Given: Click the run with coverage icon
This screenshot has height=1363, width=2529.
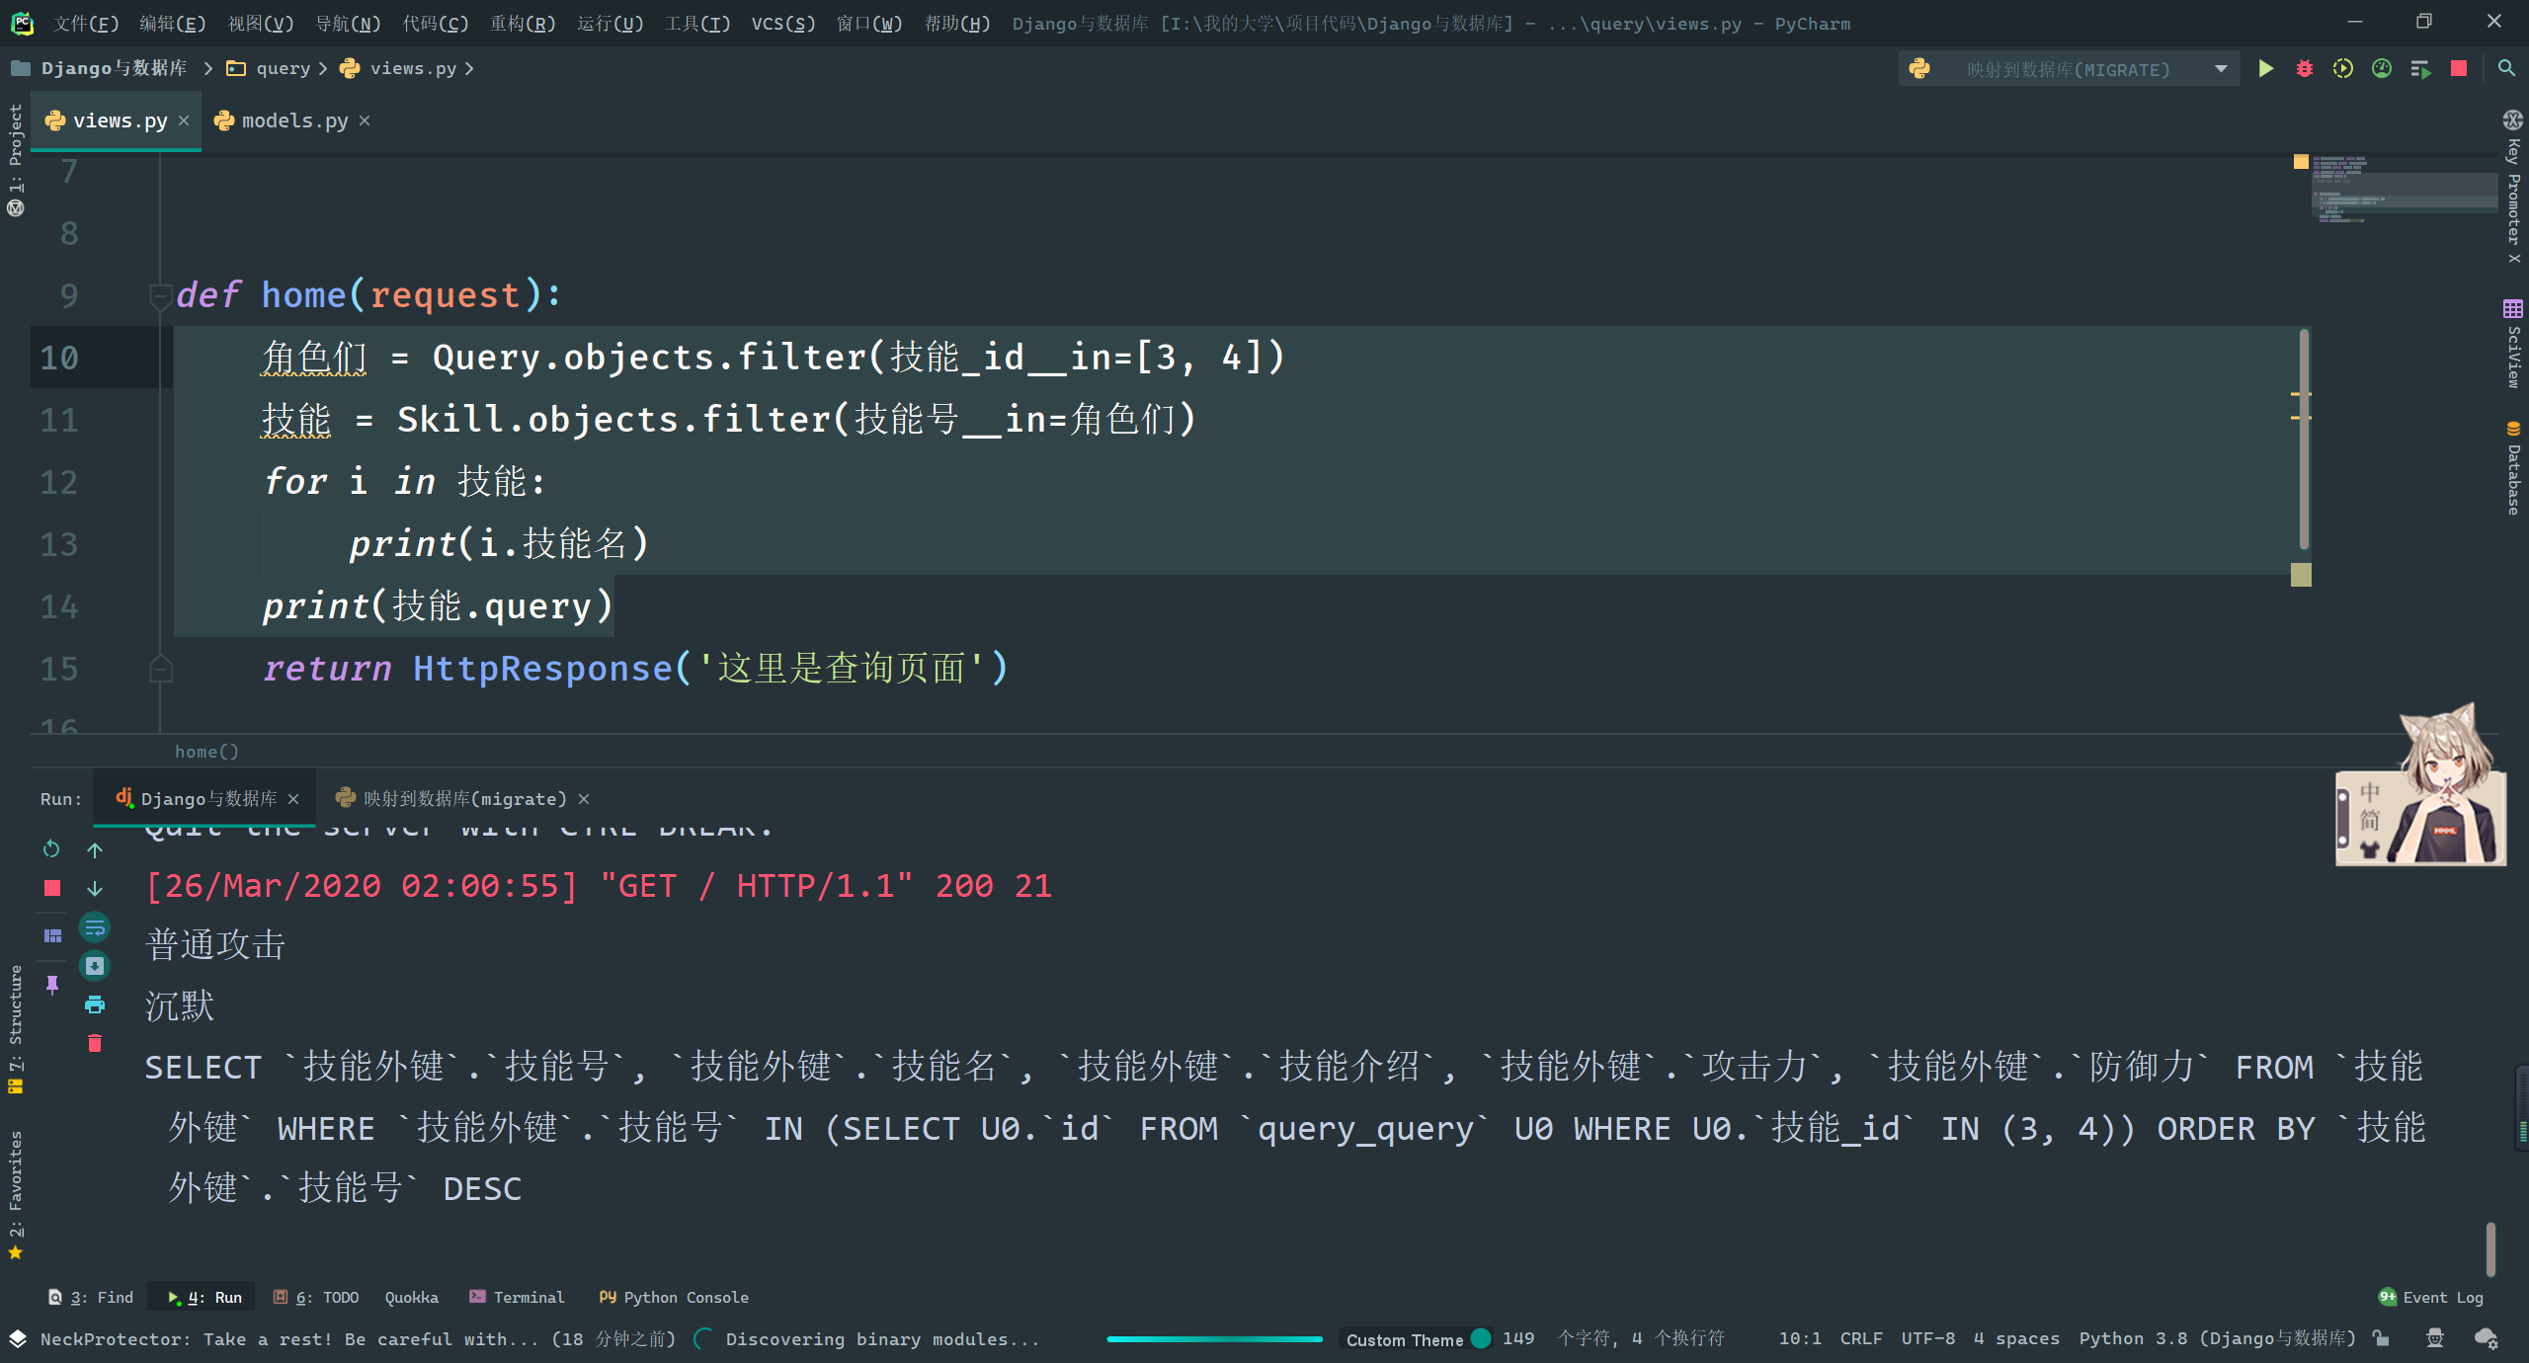Looking at the screenshot, I should pyautogui.click(x=2342, y=69).
